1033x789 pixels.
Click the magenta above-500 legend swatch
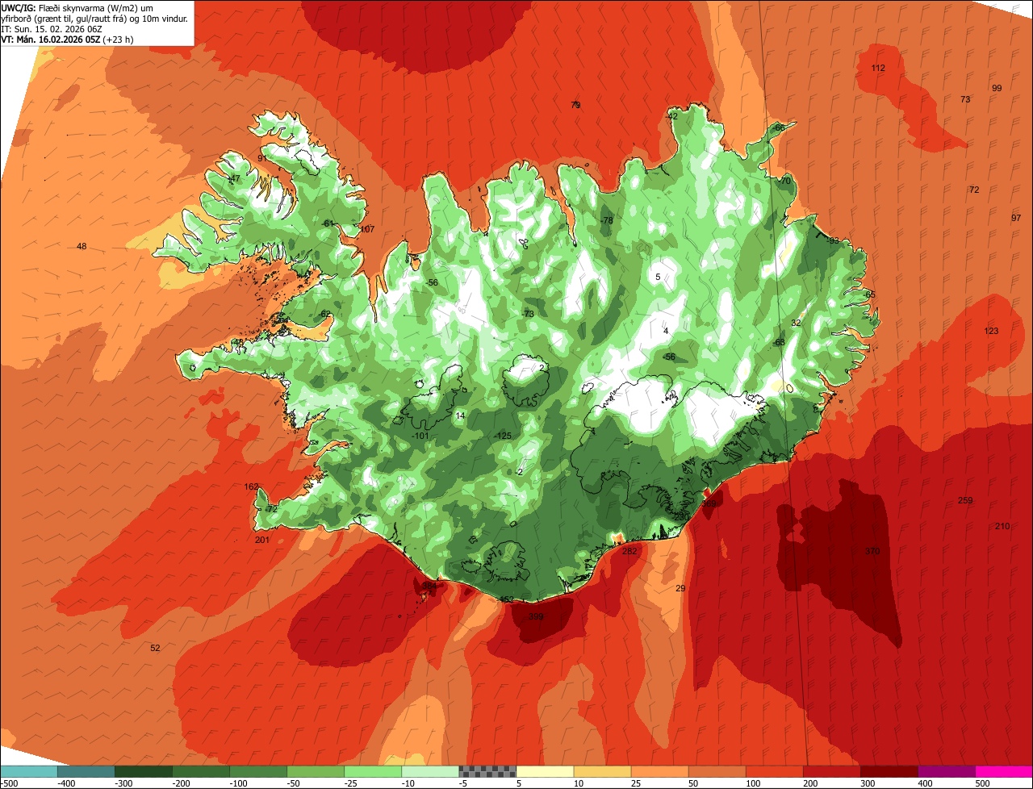(1004, 771)
